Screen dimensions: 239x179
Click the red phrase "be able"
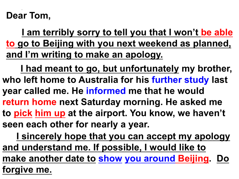[217, 32]
